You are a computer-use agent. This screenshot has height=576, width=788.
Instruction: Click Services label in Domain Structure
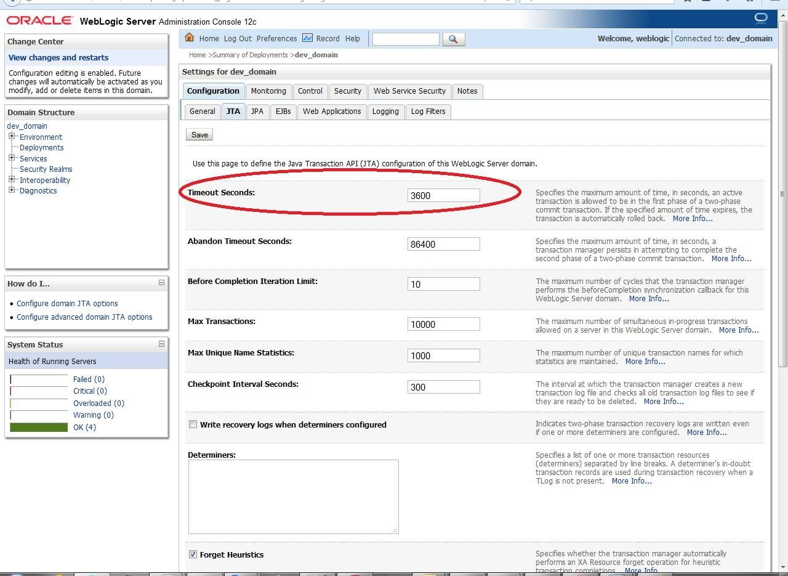coord(33,158)
